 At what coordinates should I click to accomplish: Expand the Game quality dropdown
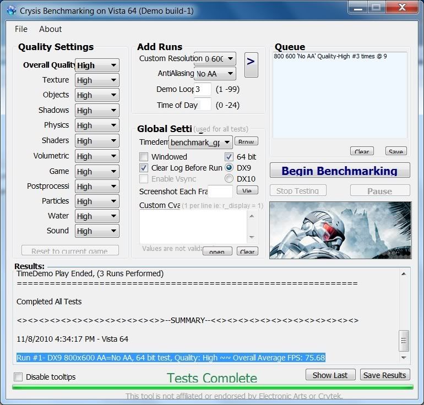click(x=97, y=172)
